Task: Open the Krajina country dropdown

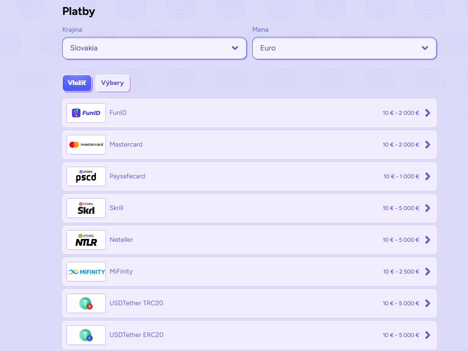Action: click(x=154, y=48)
